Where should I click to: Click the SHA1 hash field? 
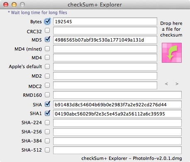coord(117,114)
